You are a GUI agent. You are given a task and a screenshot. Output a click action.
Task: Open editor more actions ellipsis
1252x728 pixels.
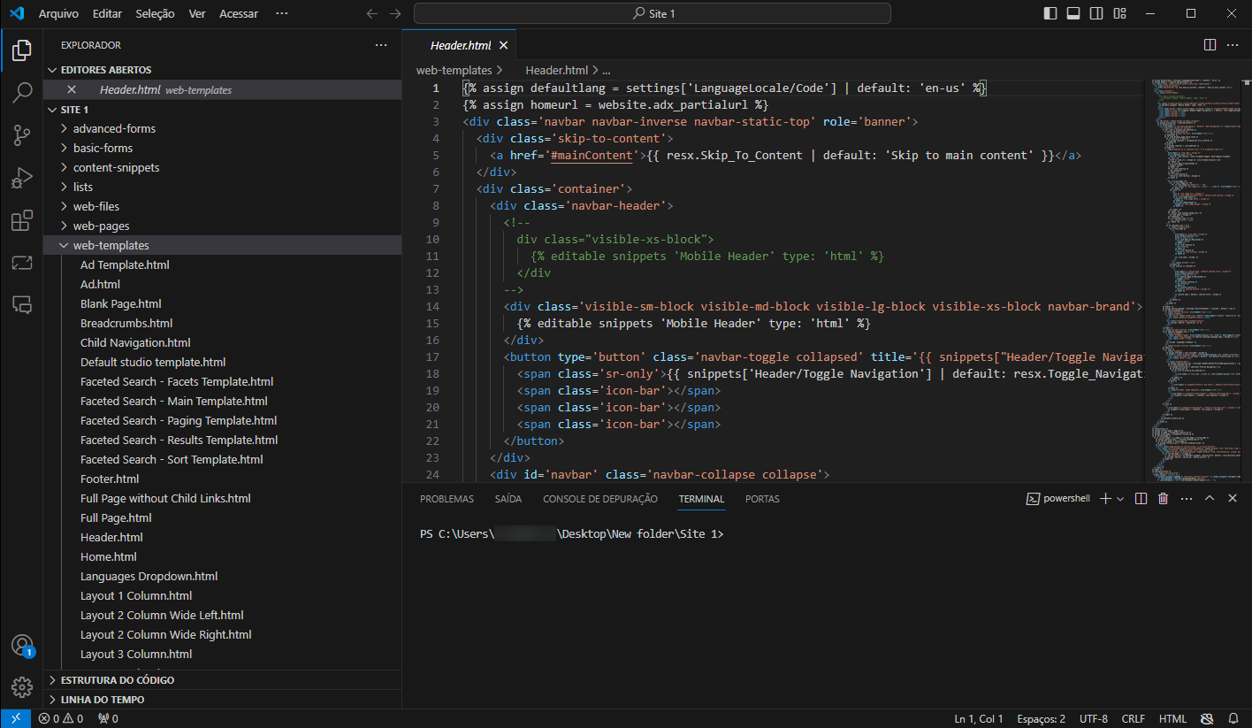point(1233,45)
